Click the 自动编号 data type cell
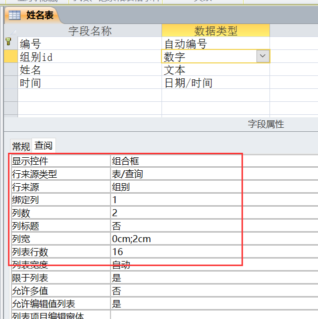The height and width of the screenshot is (319, 318). pyautogui.click(x=215, y=44)
